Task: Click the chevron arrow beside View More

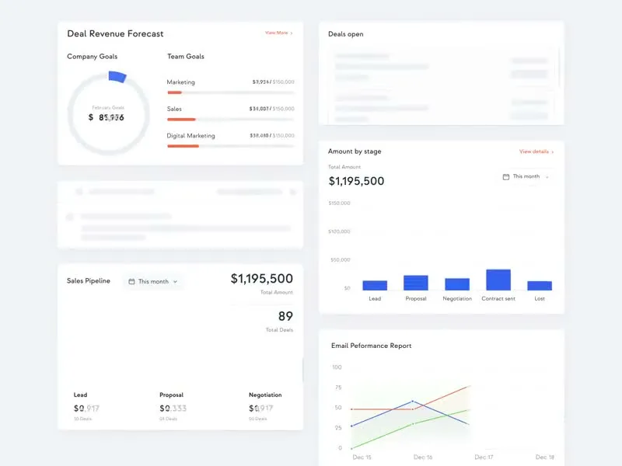Action: (x=292, y=33)
